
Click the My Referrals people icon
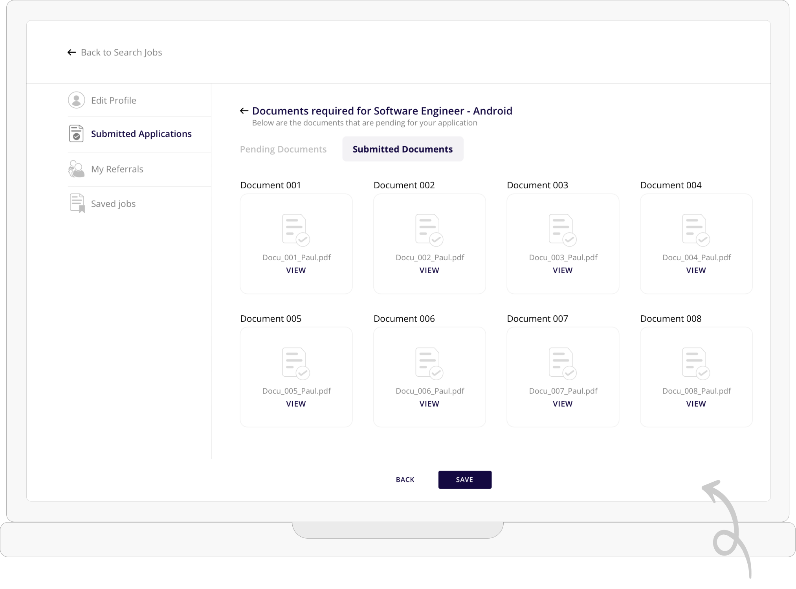76,169
